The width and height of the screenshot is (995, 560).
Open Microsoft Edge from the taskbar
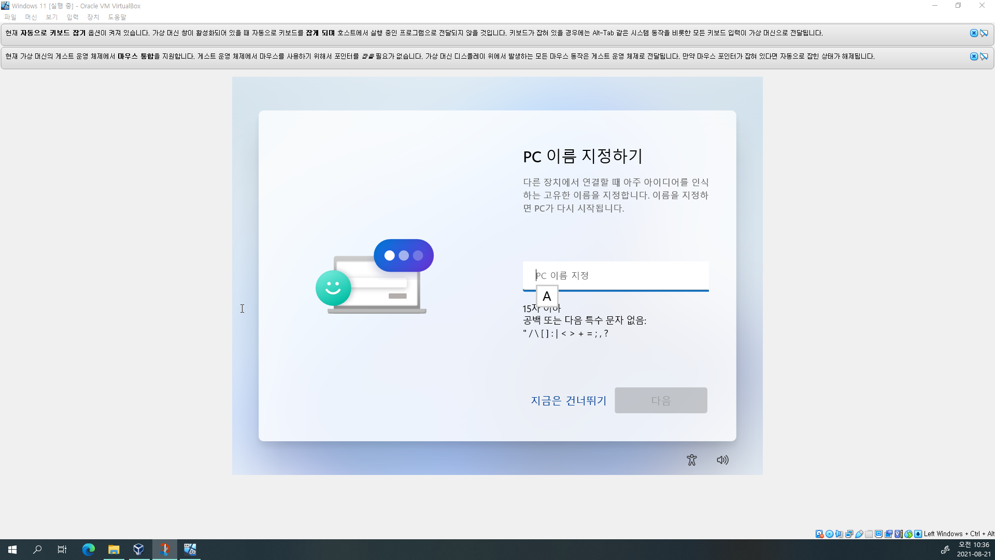tap(89, 550)
